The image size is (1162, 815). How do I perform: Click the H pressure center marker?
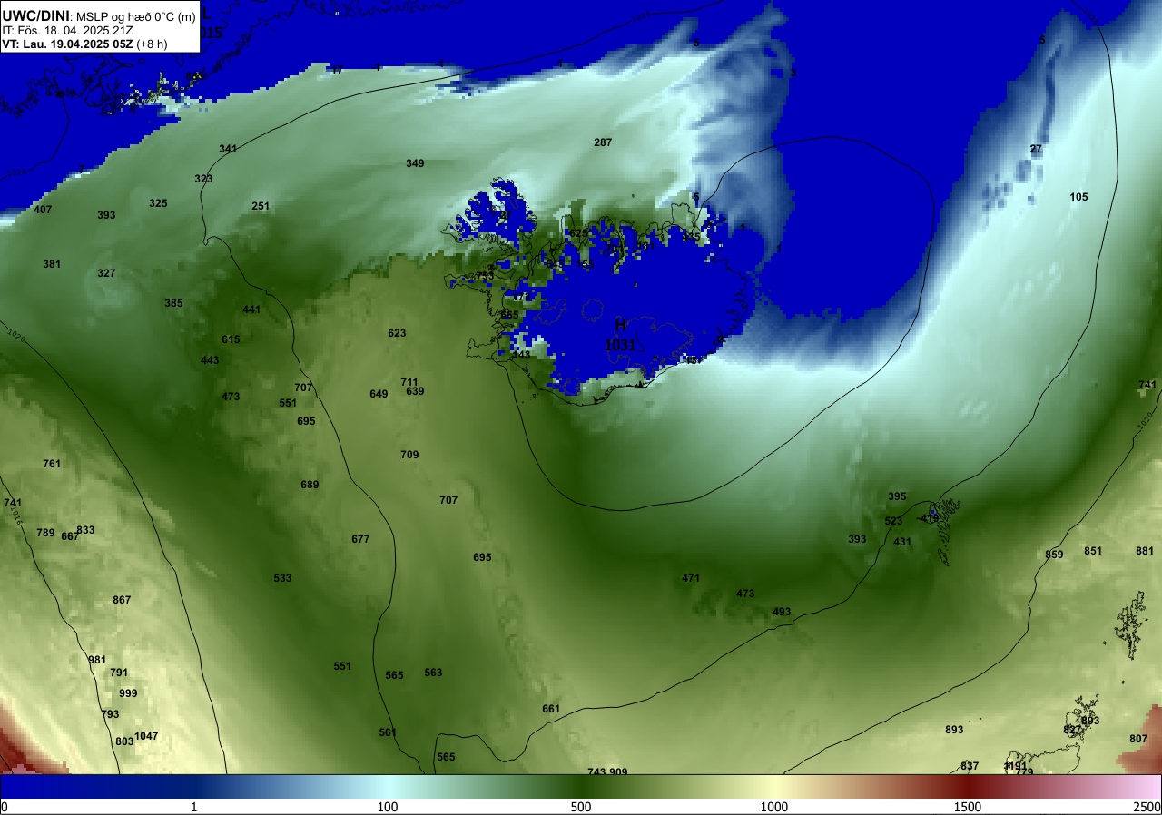(x=621, y=325)
